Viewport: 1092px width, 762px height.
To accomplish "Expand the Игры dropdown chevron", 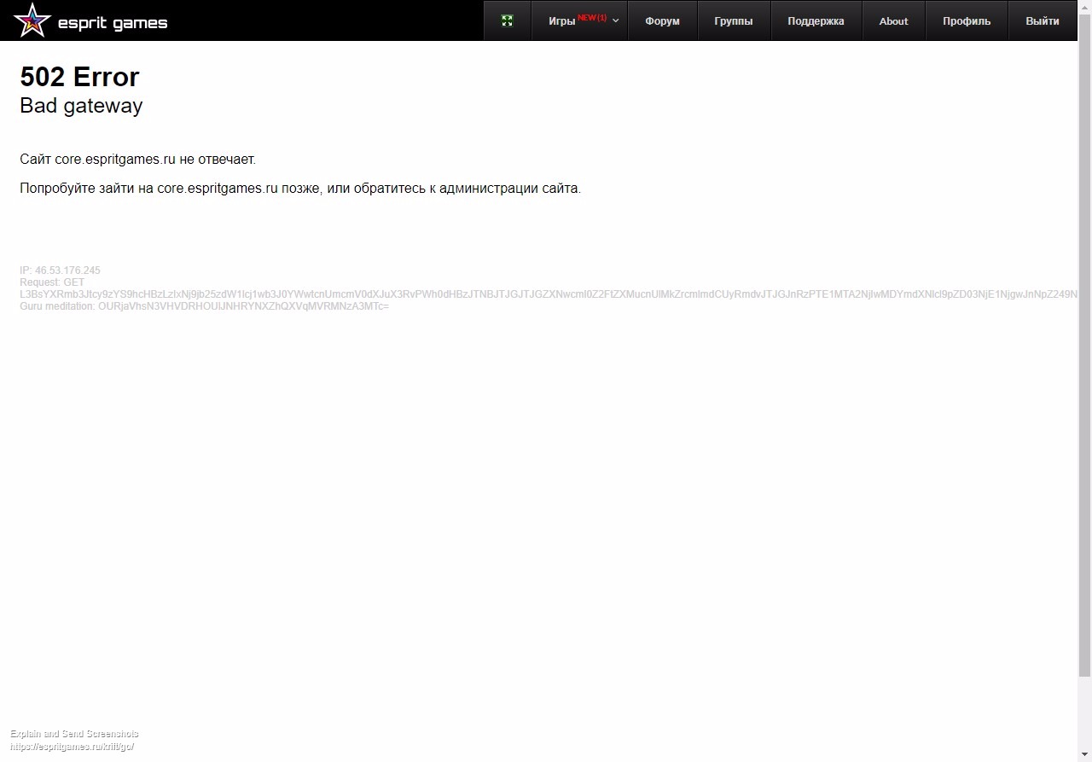I will point(616,21).
